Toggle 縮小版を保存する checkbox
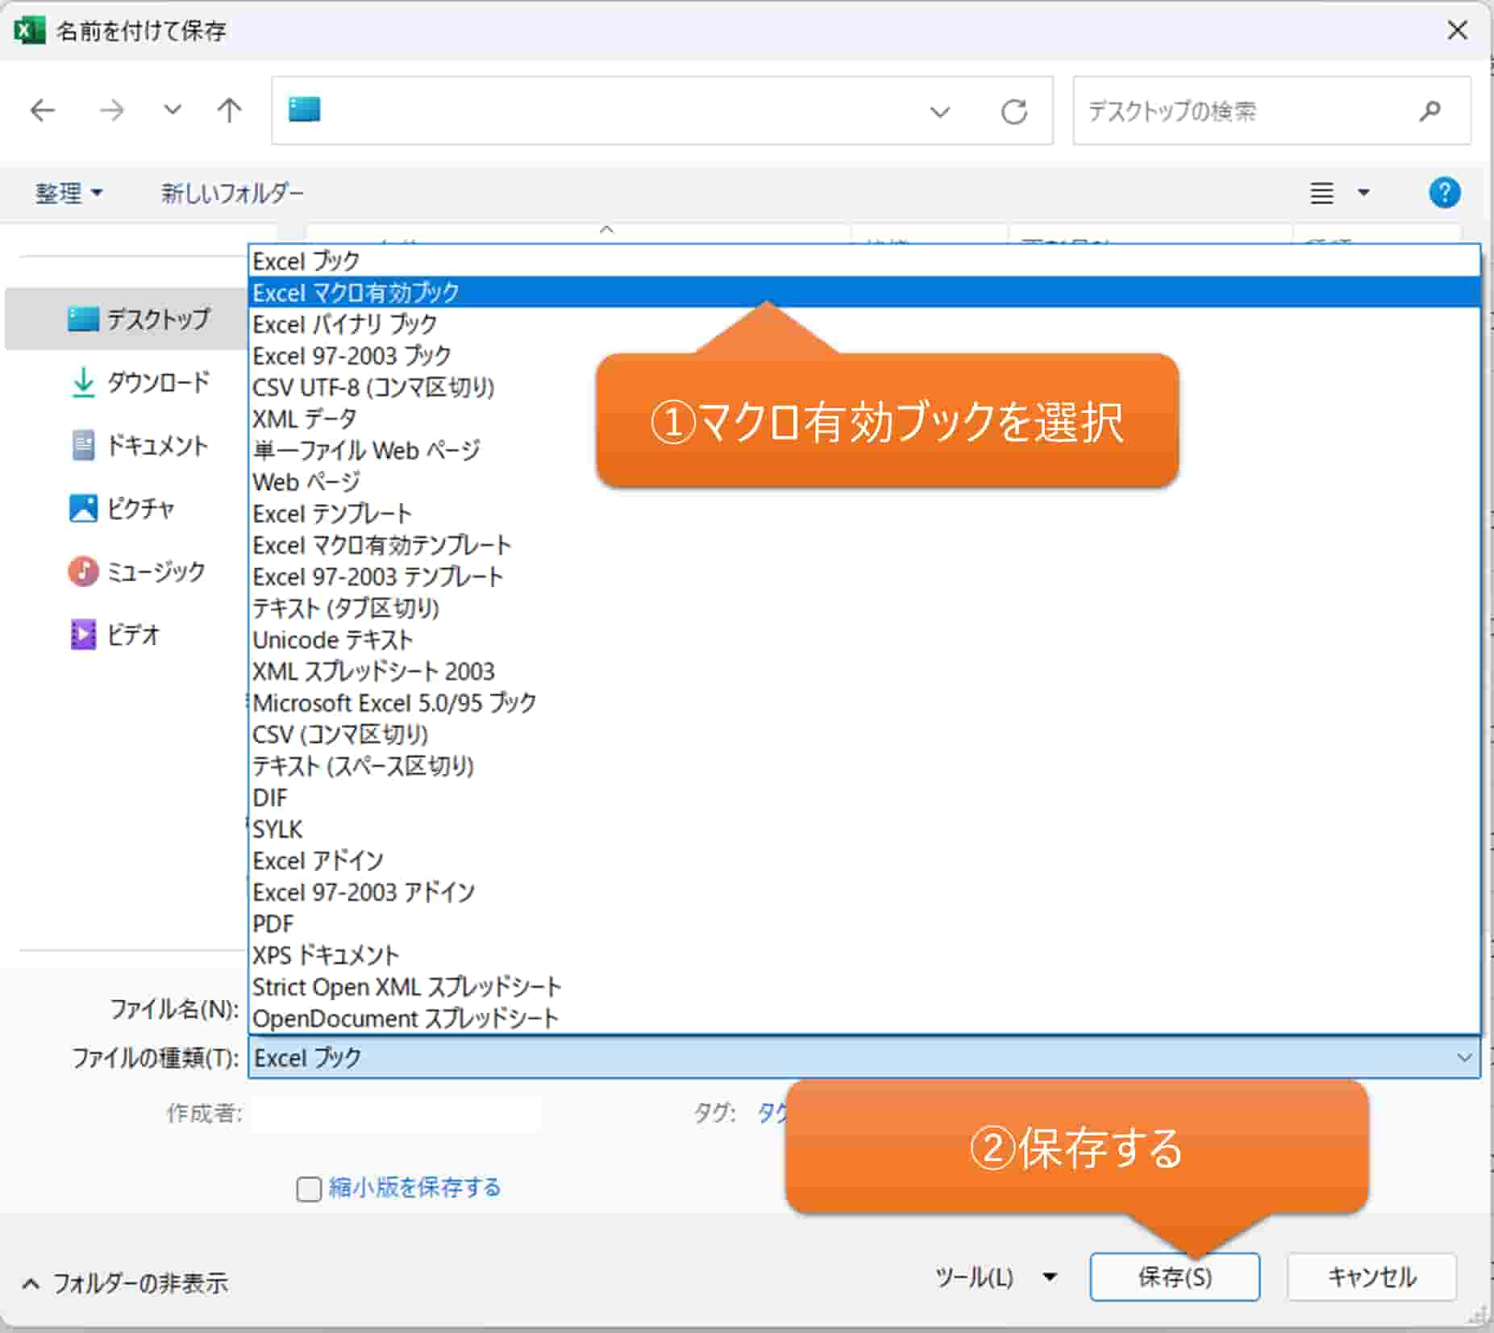Image resolution: width=1494 pixels, height=1333 pixels. pos(309,1189)
